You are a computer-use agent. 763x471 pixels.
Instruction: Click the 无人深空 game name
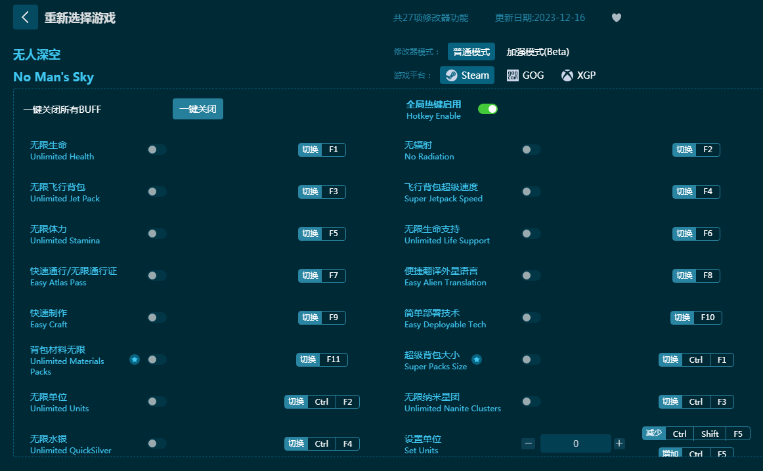[x=37, y=54]
